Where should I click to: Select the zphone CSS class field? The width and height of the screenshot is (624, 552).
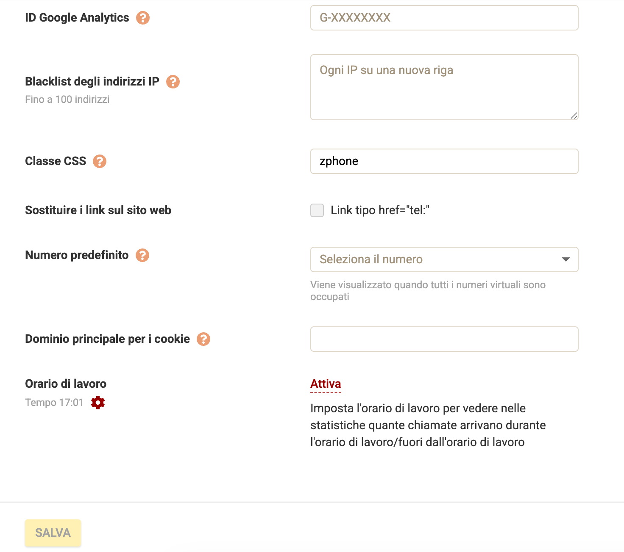444,161
